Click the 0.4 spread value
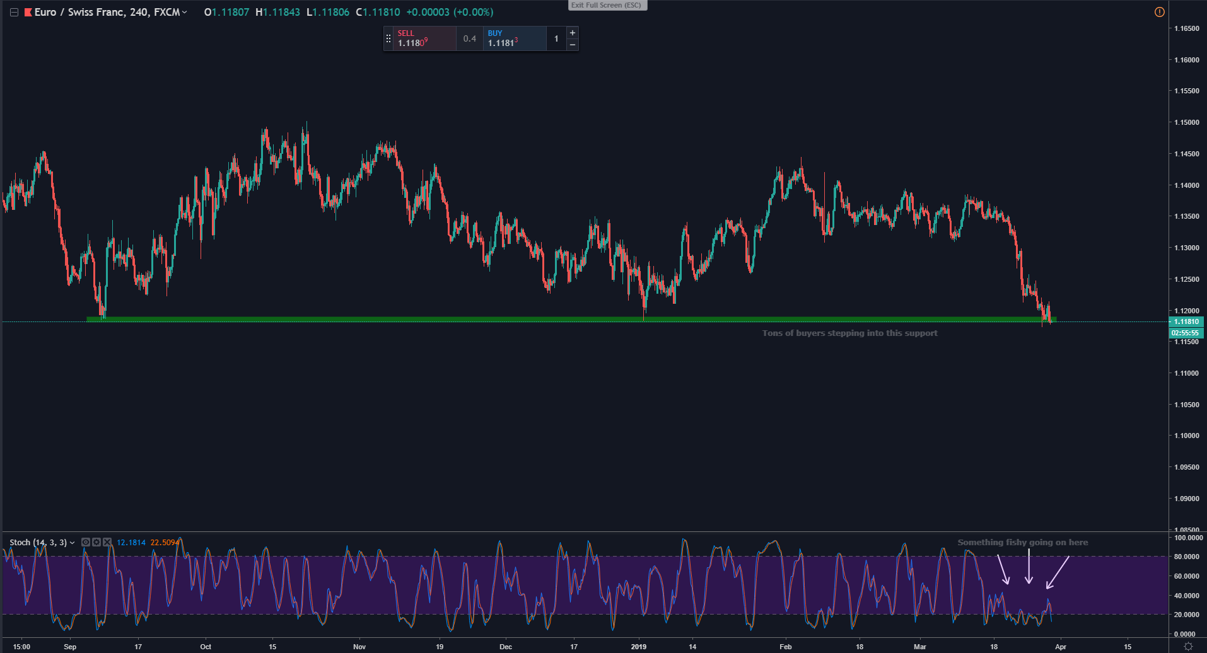Viewport: 1207px width, 653px height. click(x=470, y=38)
